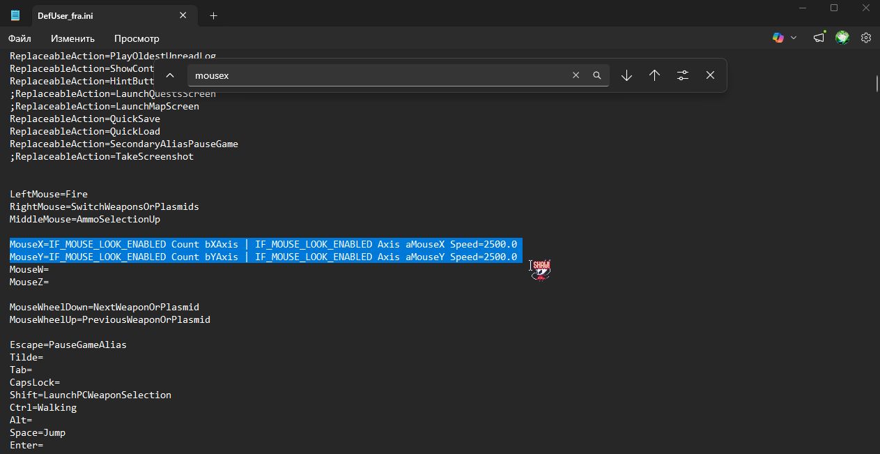The image size is (880, 454).
Task: Click the line Space=Jump
Action: pyautogui.click(x=38, y=432)
